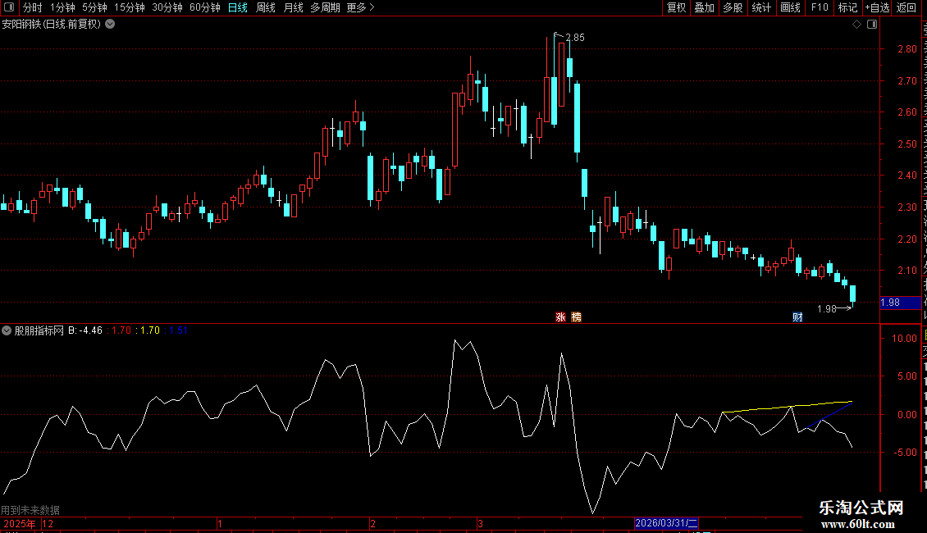The width and height of the screenshot is (927, 533).
Task: Click the 叠加 overlay button
Action: point(705,7)
